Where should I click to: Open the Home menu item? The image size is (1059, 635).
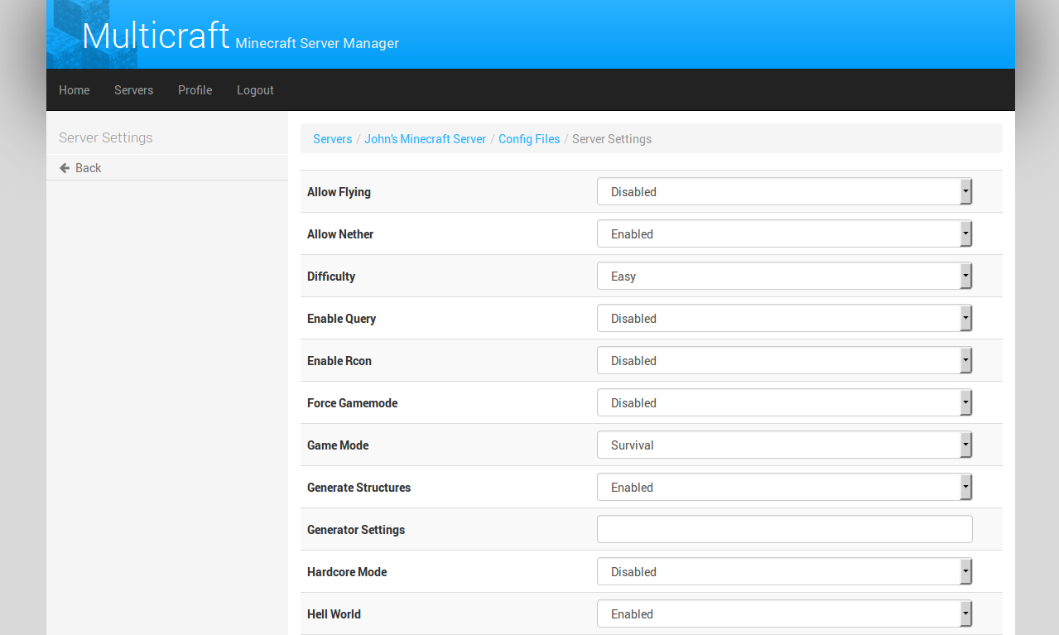click(75, 90)
